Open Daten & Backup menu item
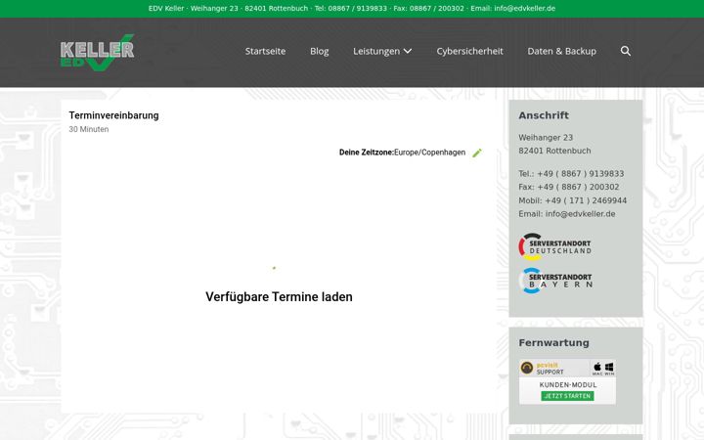The height and width of the screenshot is (440, 704). 561,51
